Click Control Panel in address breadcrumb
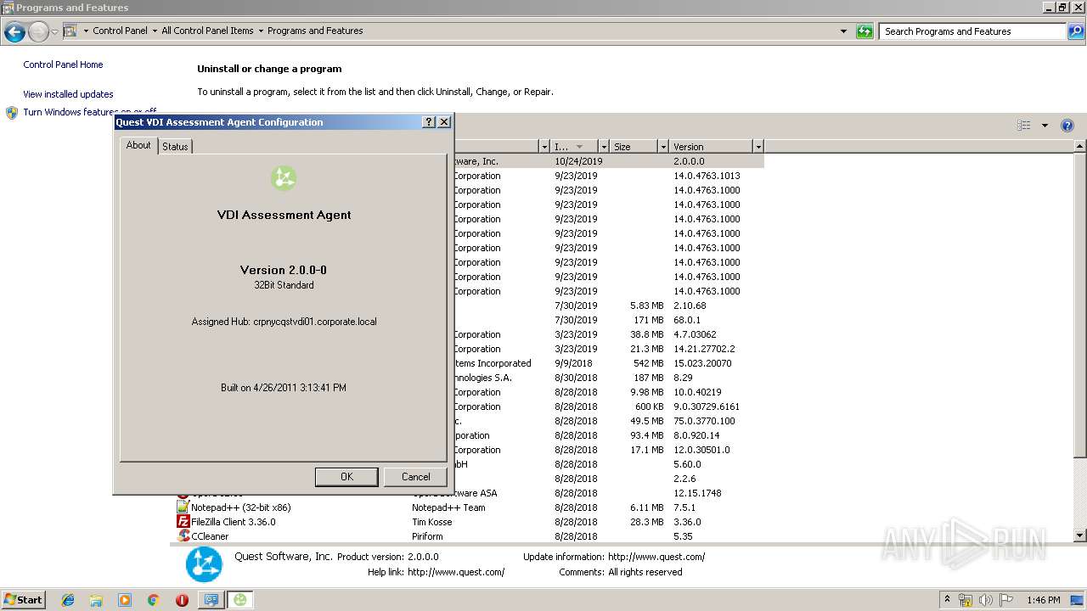Screen dimensions: 1087x611 coord(120,31)
